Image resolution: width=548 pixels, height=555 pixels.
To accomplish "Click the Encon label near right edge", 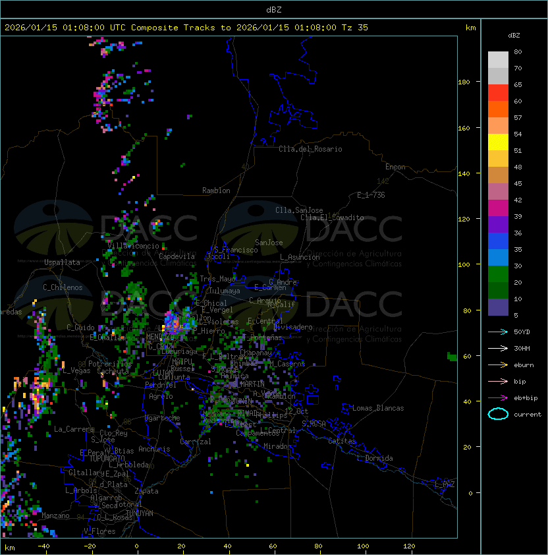I will (x=395, y=167).
